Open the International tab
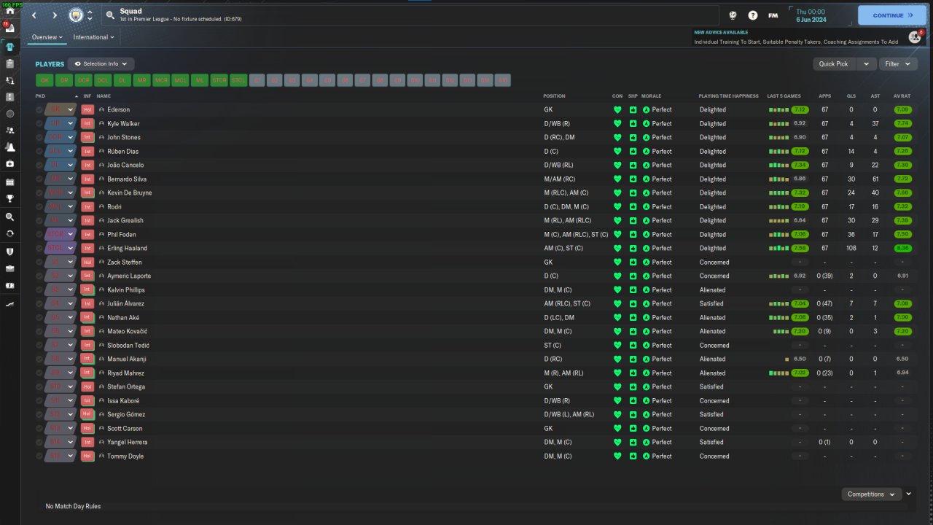The height and width of the screenshot is (525, 933). pyautogui.click(x=94, y=37)
